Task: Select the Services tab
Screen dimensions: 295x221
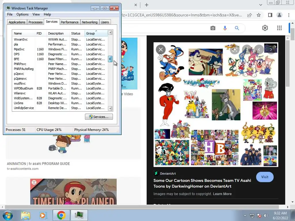Action: click(52, 22)
